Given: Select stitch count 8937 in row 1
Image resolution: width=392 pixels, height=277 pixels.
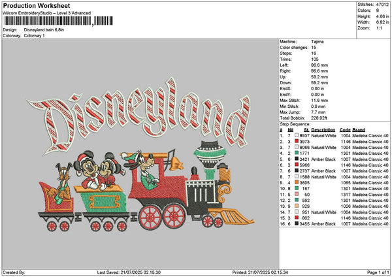Looking at the screenshot, I should click(x=304, y=136).
